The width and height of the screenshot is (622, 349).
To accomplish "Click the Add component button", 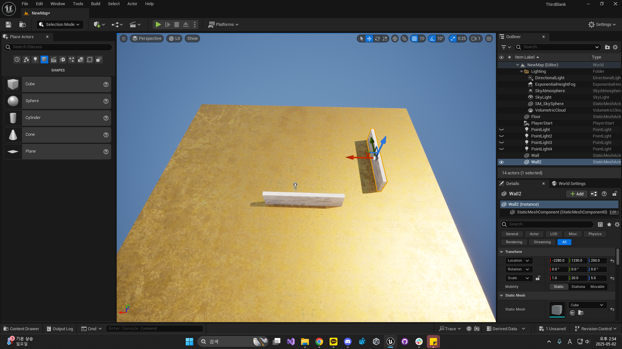I will click(577, 194).
